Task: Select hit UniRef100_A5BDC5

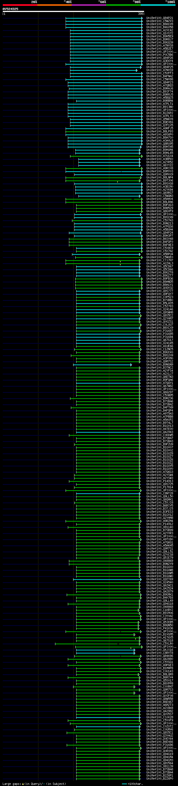Action: [160, 98]
